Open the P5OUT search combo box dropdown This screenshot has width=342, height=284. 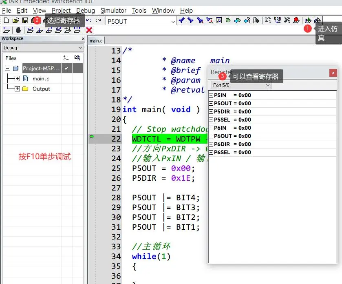point(173,20)
